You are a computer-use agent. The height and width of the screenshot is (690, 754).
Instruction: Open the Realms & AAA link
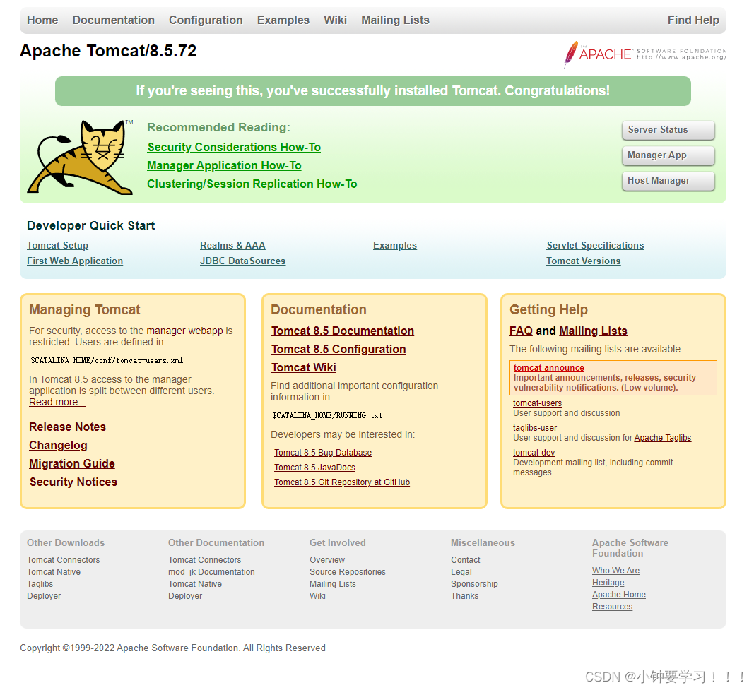(x=232, y=246)
